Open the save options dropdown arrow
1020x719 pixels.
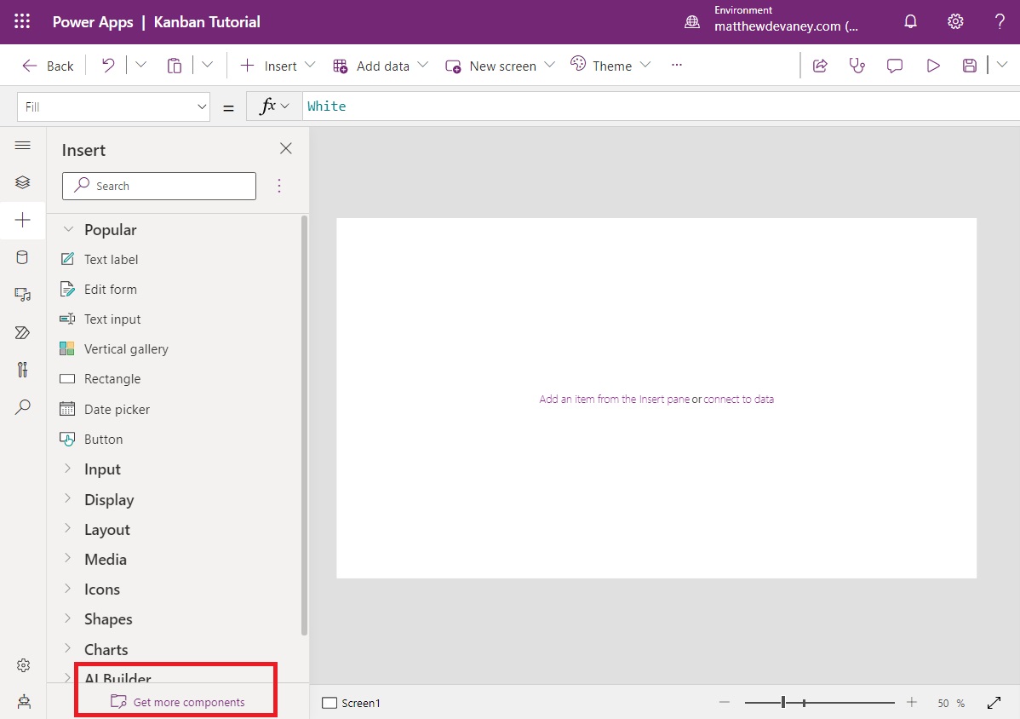pos(1002,65)
